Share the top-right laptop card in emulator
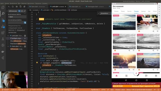The image size is (161, 91). [x=153, y=31]
